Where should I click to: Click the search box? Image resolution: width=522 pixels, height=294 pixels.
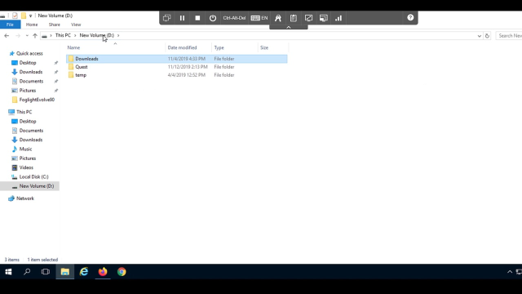click(x=509, y=36)
